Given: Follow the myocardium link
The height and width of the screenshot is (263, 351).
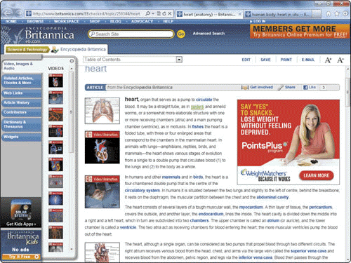Looking at the screenshot, I should (x=251, y=208).
